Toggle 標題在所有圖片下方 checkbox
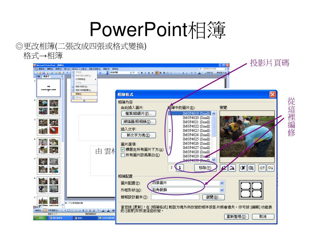The width and height of the screenshot is (315, 236). coord(123,150)
